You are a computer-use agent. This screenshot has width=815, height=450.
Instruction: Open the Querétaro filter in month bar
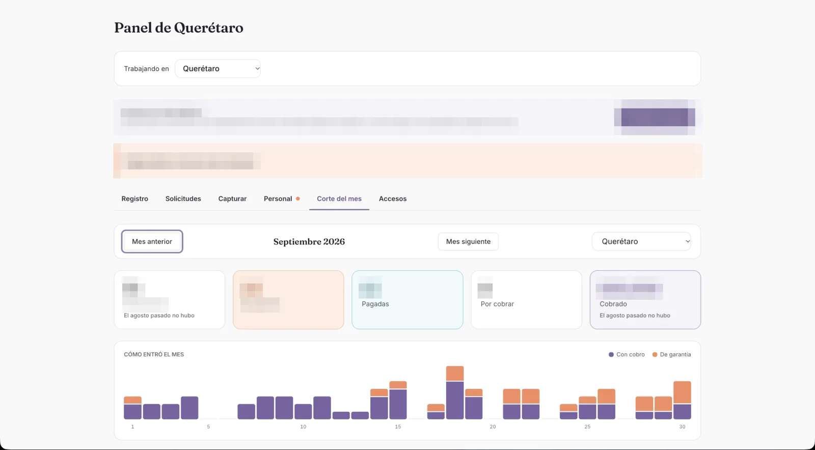pyautogui.click(x=641, y=241)
